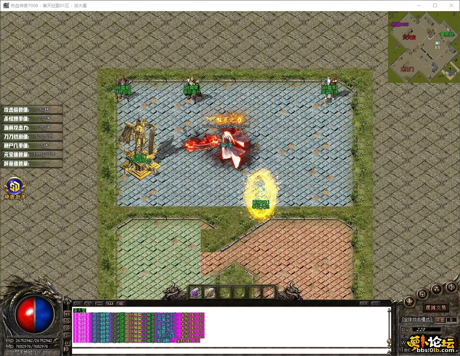Enter the yellow 奉天大陆 portal
The height and width of the screenshot is (356, 460).
tap(260, 194)
